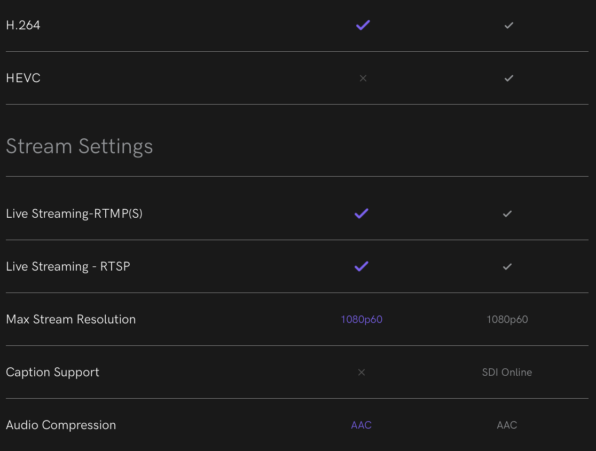Viewport: 596px width, 451px height.
Task: Click purple checkmark for Live Streaming-RTMP(S)
Action: coord(362,213)
